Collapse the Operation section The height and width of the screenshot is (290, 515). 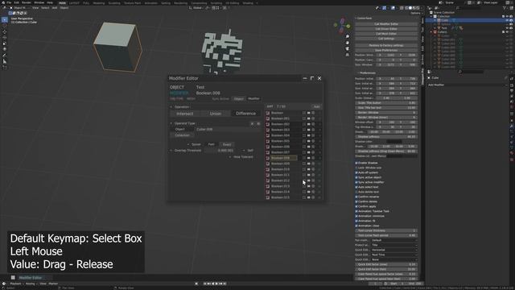171,107
